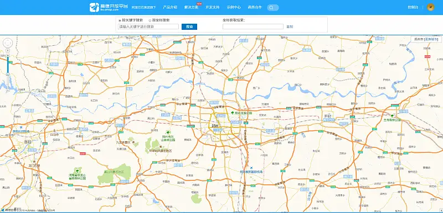Screen dimensions: 443x213
Task: Click the blue zoom level slider bar
Action: click(8, 65)
